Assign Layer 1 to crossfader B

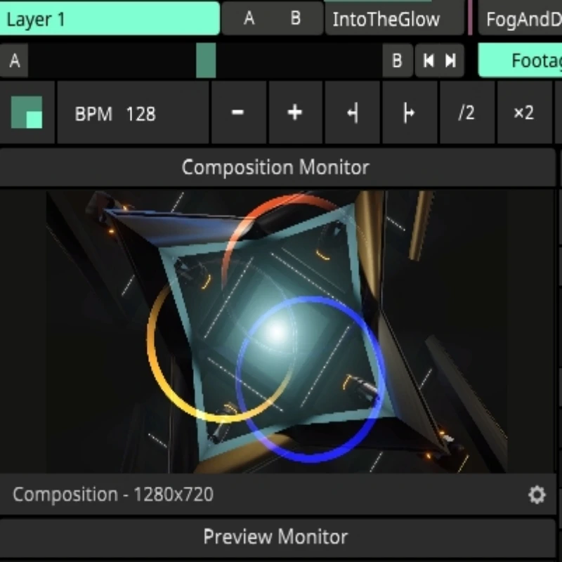(295, 18)
